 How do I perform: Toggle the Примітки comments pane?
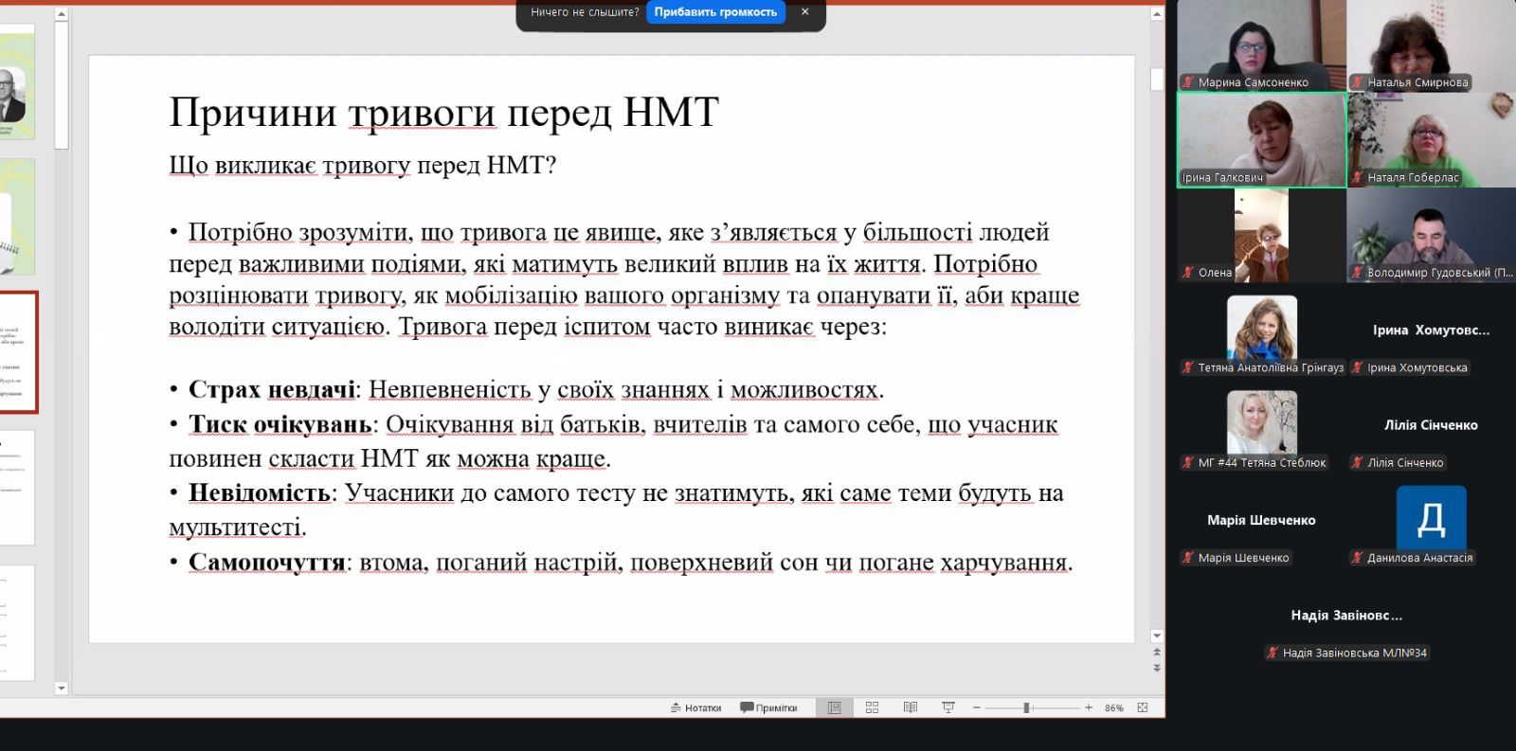click(x=768, y=707)
